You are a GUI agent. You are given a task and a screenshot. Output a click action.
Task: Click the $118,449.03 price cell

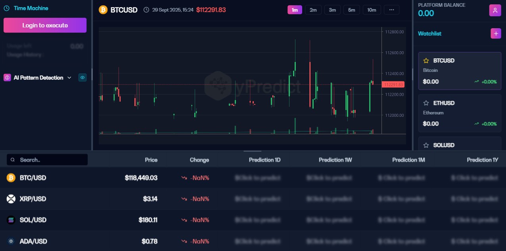pos(141,178)
